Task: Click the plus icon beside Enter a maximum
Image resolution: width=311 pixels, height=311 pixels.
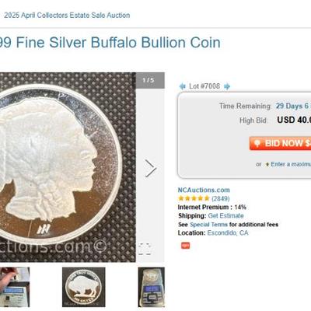Action: pos(267,165)
